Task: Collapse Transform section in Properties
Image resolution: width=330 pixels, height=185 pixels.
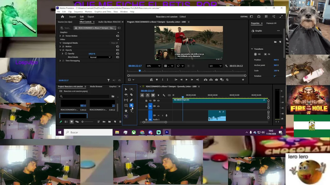Action: [x=252, y=49]
